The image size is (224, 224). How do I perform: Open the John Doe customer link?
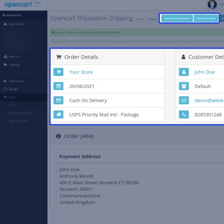[x=205, y=72]
